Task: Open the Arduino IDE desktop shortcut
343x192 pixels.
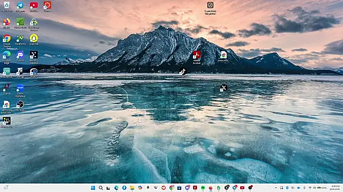Action: tap(6, 73)
